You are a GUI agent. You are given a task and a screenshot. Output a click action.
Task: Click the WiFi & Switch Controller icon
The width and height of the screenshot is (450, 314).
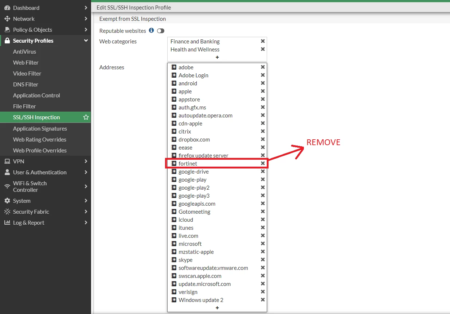pyautogui.click(x=7, y=186)
